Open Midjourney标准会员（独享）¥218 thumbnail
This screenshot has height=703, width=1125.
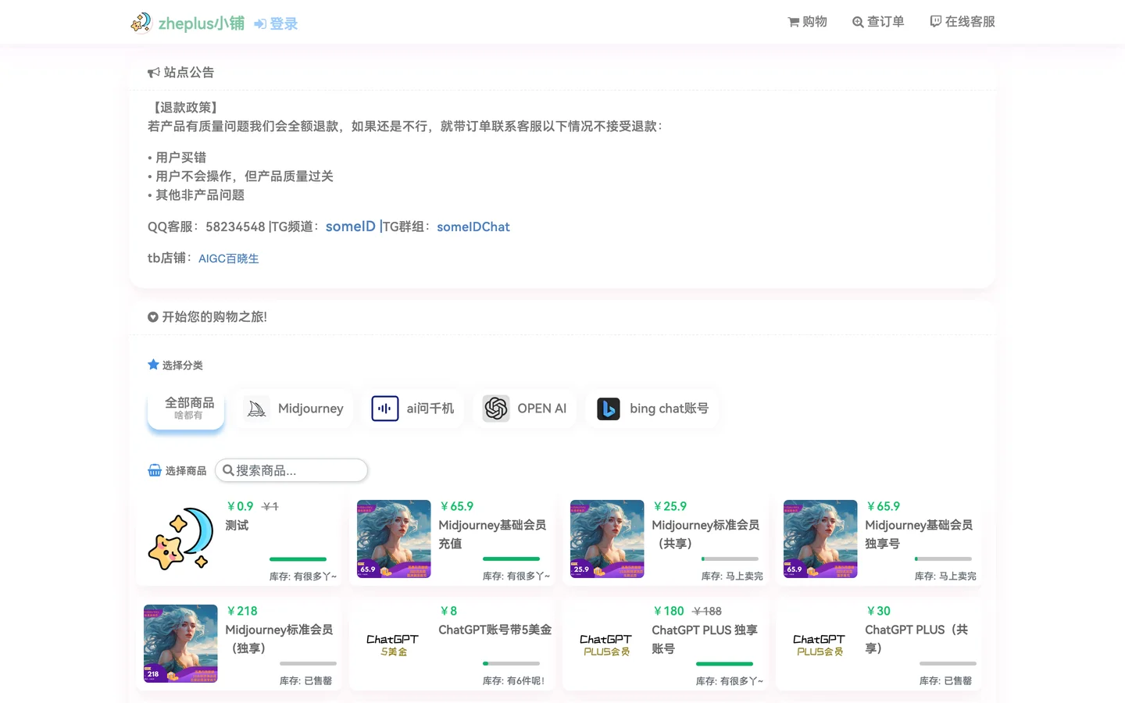click(x=180, y=644)
